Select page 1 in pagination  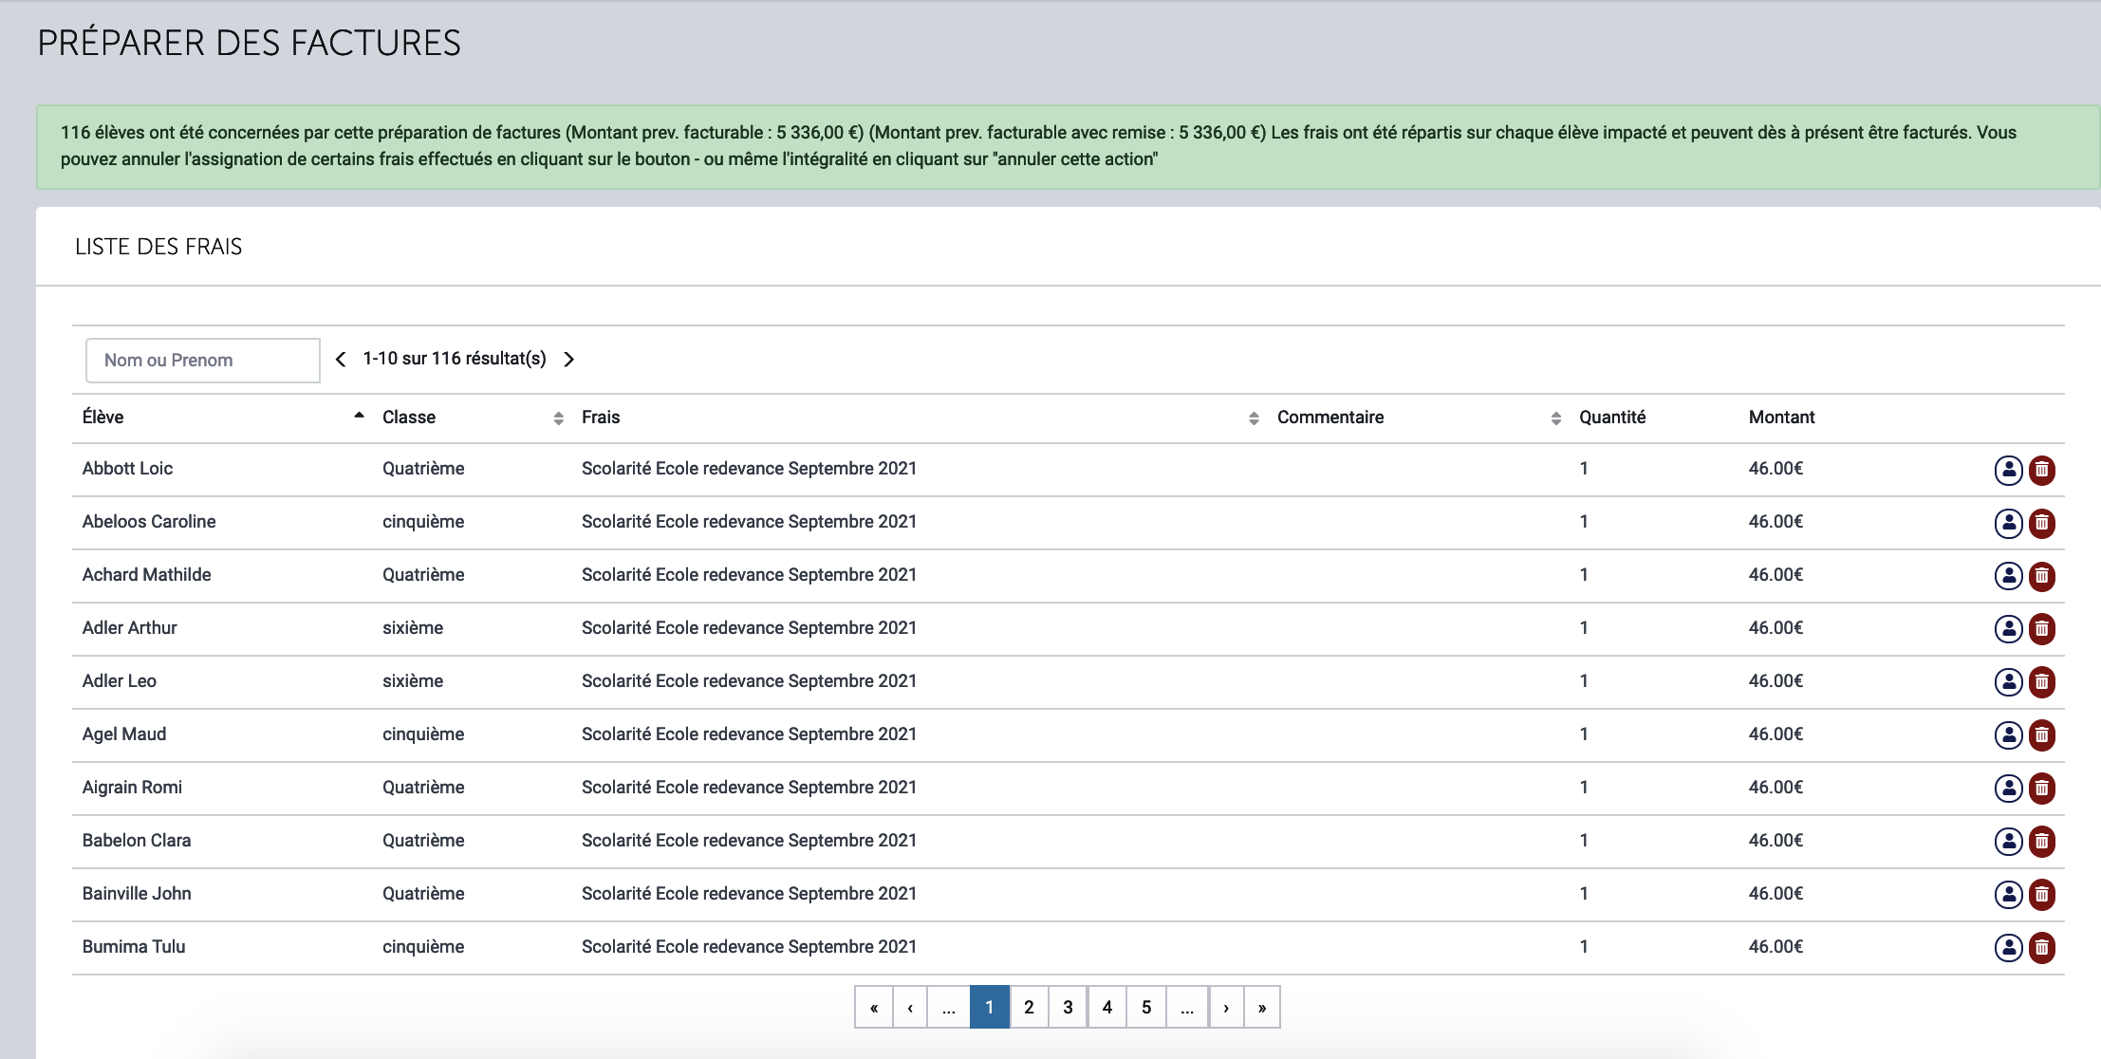point(989,1007)
